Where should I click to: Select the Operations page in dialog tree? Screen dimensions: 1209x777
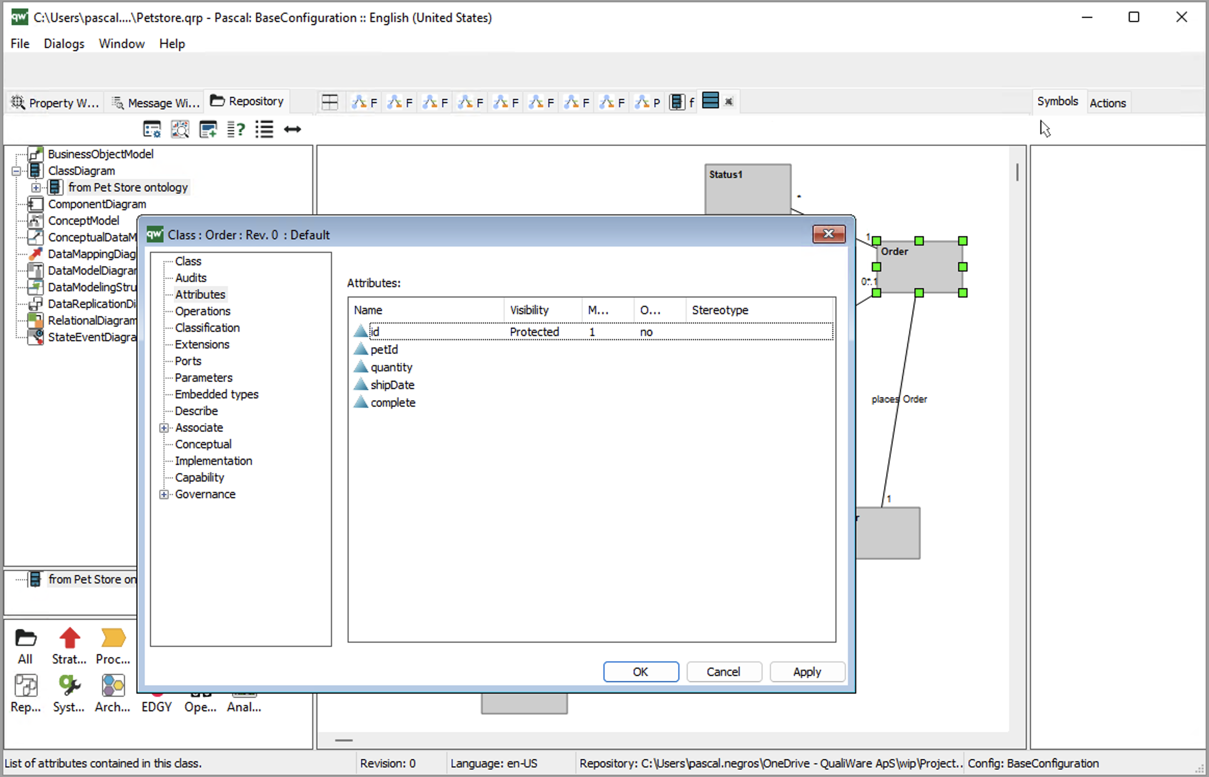pyautogui.click(x=202, y=311)
